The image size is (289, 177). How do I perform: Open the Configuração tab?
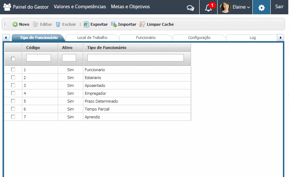(199, 38)
